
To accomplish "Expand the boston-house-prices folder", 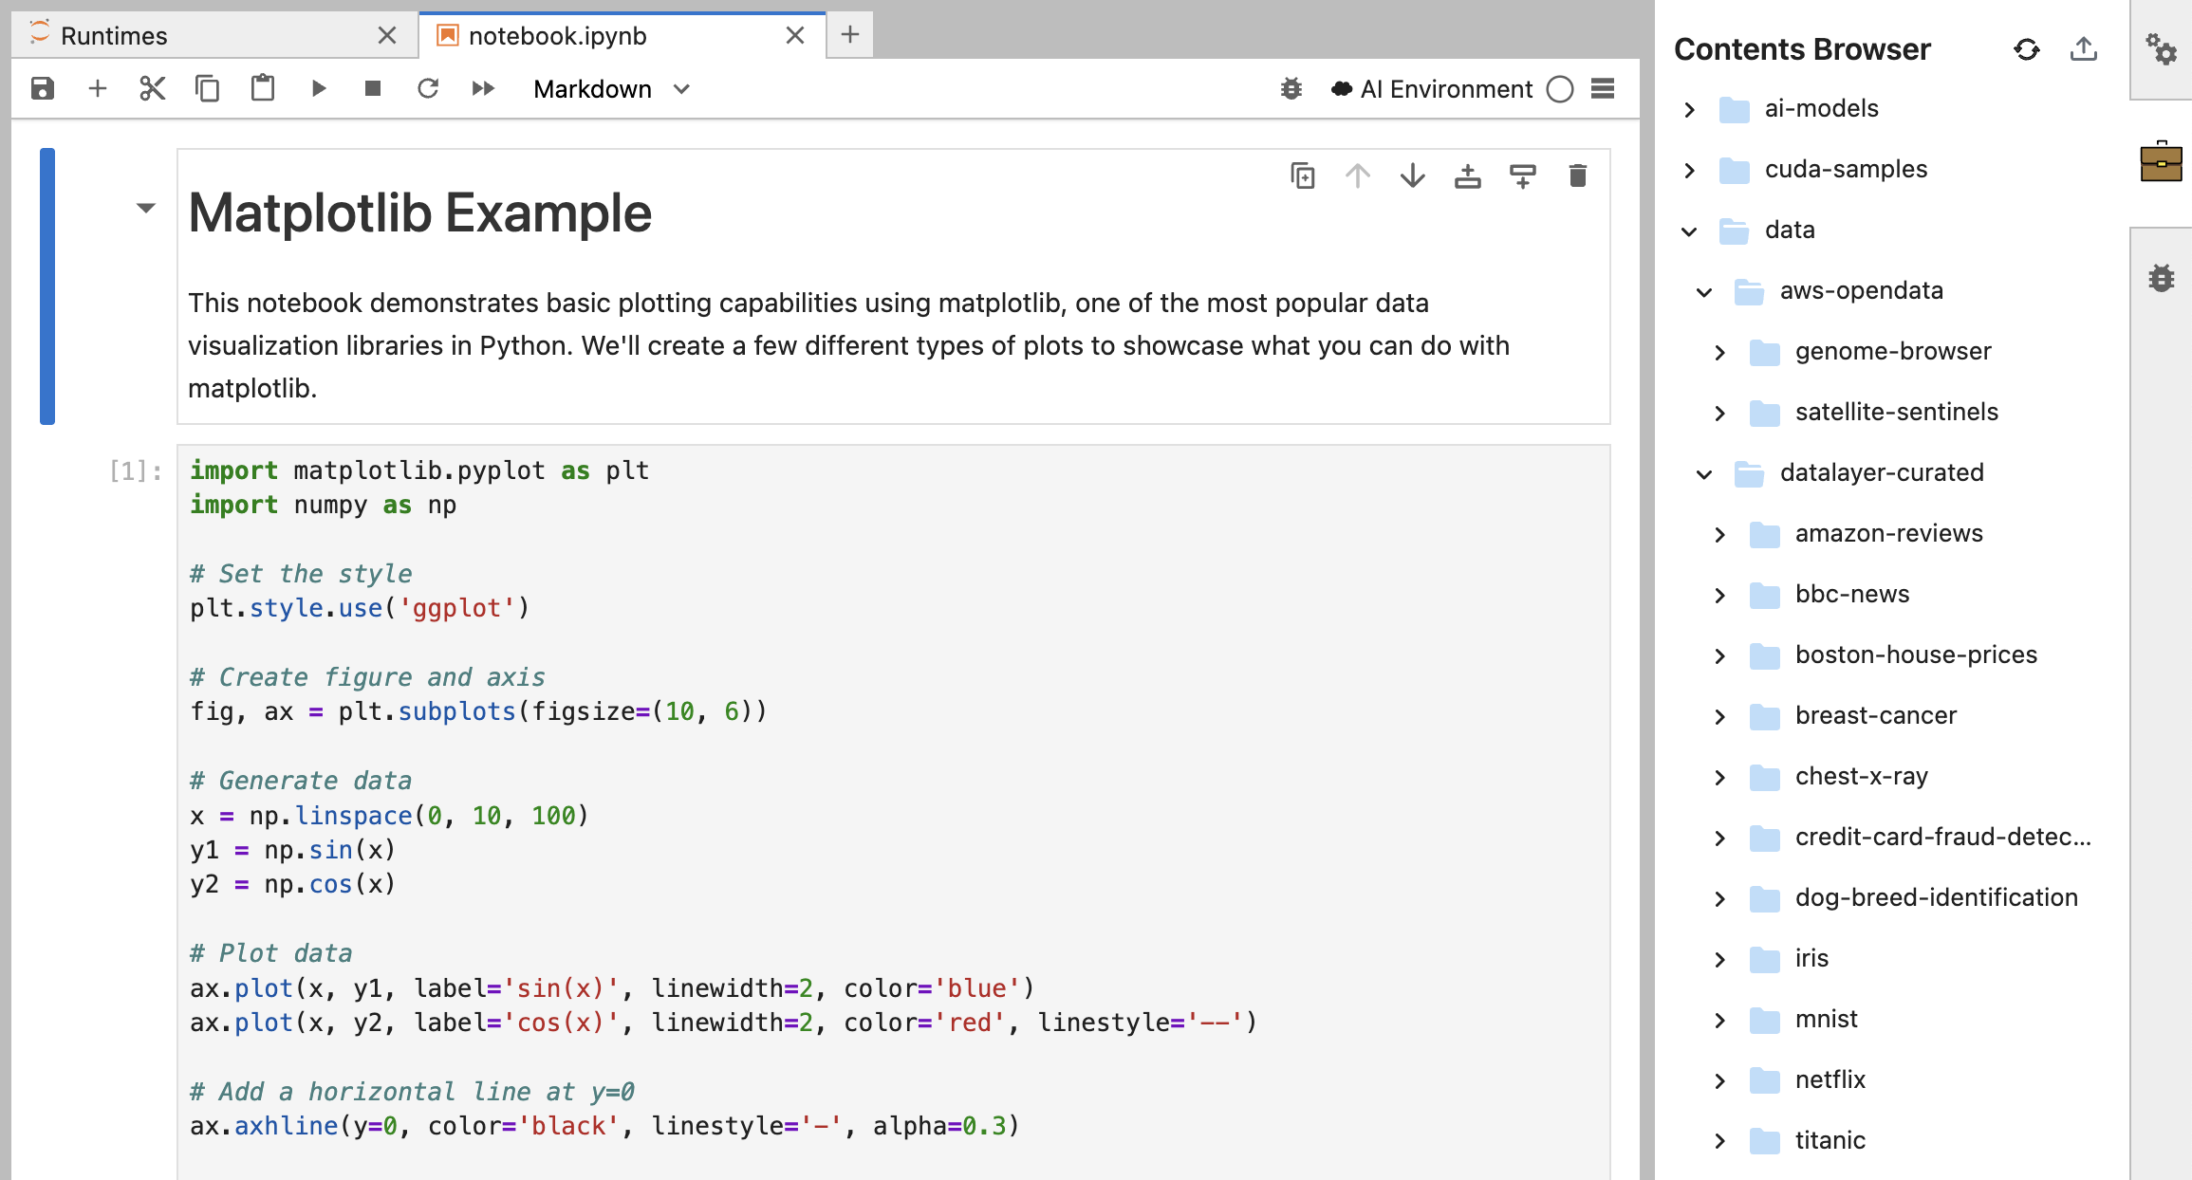I will pyautogui.click(x=1719, y=655).
